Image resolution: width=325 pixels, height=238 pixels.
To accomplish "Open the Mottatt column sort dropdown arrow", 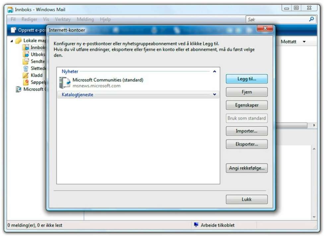I will [304, 42].
